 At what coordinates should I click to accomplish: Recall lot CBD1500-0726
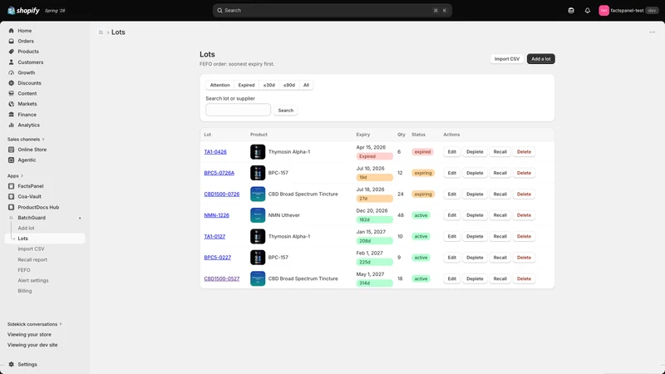500,194
